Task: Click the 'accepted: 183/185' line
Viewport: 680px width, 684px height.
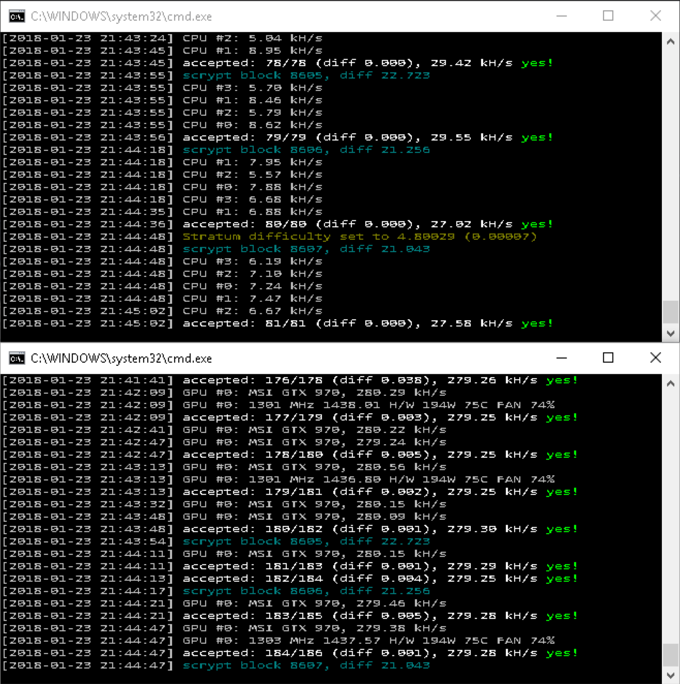Action: click(x=290, y=616)
